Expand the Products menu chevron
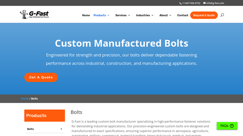 coord(108,15)
